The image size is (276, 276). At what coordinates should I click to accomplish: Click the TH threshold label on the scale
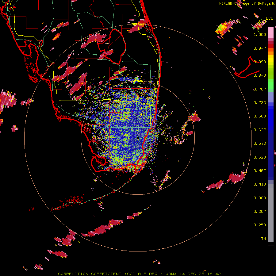[x=263, y=239]
